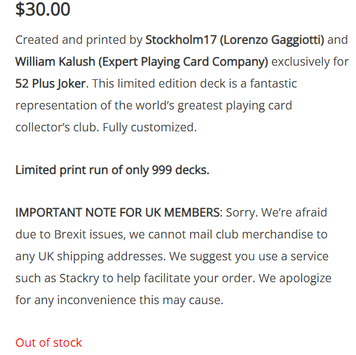The height and width of the screenshot is (355, 356).
Task: Click the Fully customized sentence
Action: 149,127
